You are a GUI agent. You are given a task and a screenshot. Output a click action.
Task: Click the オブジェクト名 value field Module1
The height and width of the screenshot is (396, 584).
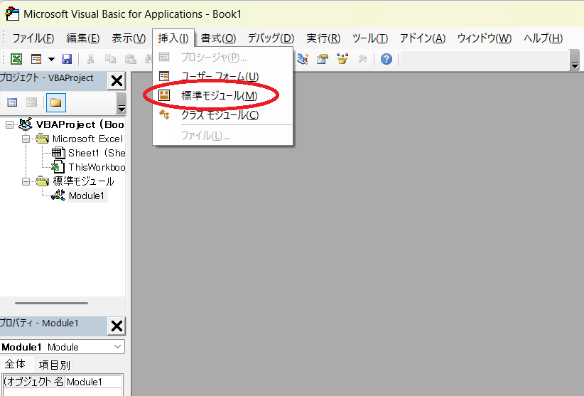click(94, 382)
